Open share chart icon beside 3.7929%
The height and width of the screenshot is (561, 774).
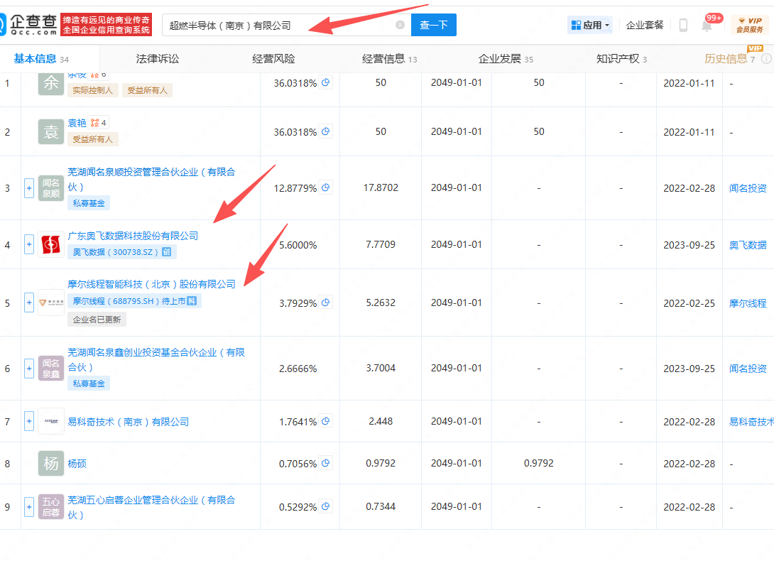point(326,303)
